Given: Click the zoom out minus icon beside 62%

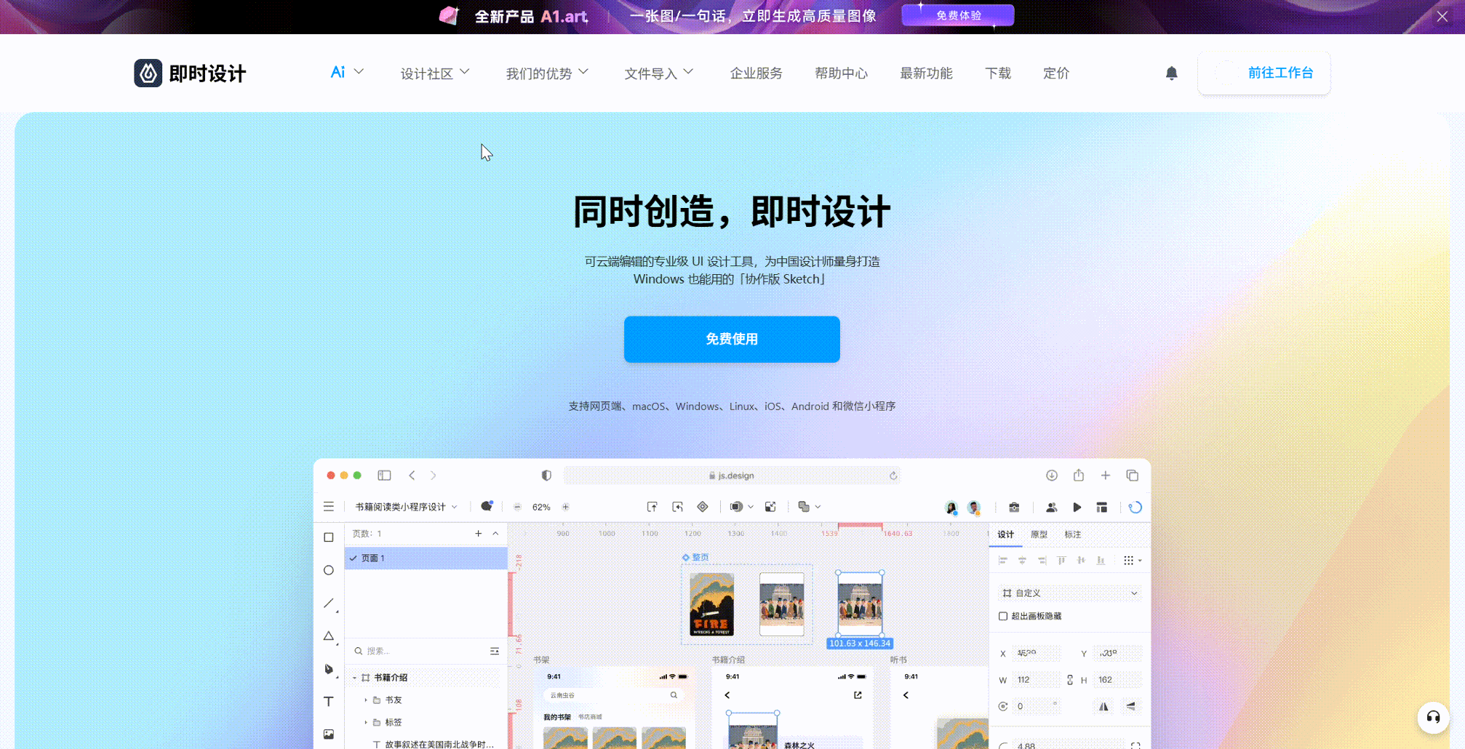Looking at the screenshot, I should tap(517, 507).
